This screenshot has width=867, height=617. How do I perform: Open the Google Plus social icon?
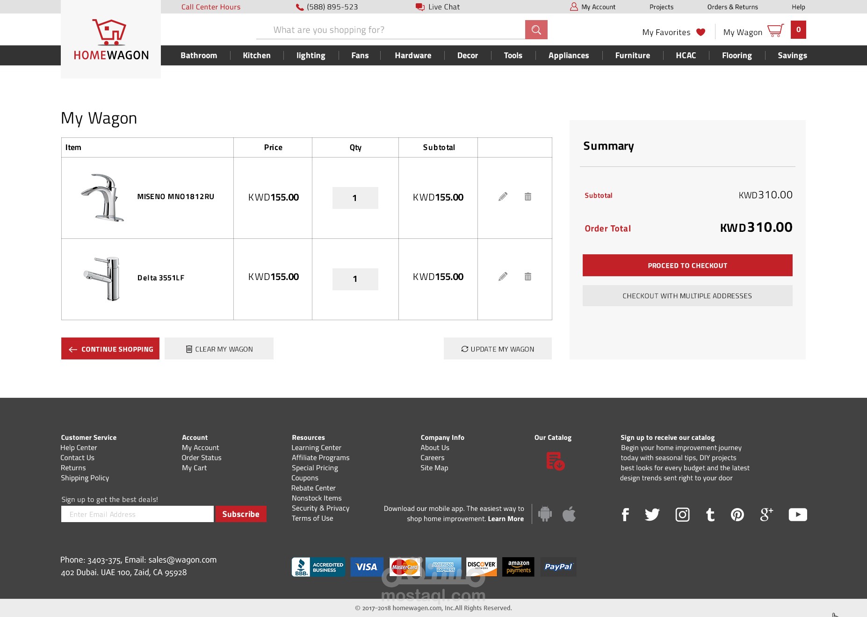pyautogui.click(x=766, y=515)
